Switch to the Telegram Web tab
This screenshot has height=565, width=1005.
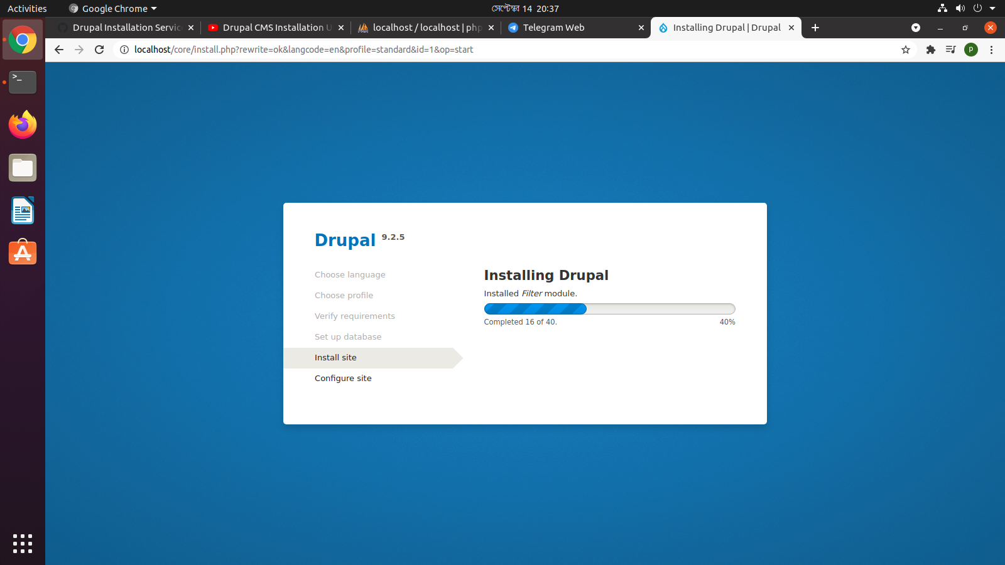[553, 28]
